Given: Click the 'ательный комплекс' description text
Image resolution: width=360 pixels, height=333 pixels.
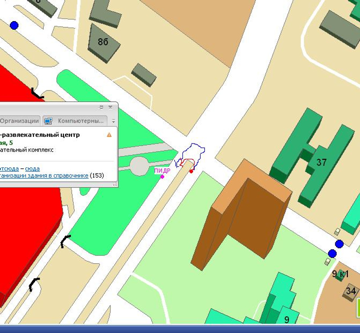Looking at the screenshot, I should [27, 150].
